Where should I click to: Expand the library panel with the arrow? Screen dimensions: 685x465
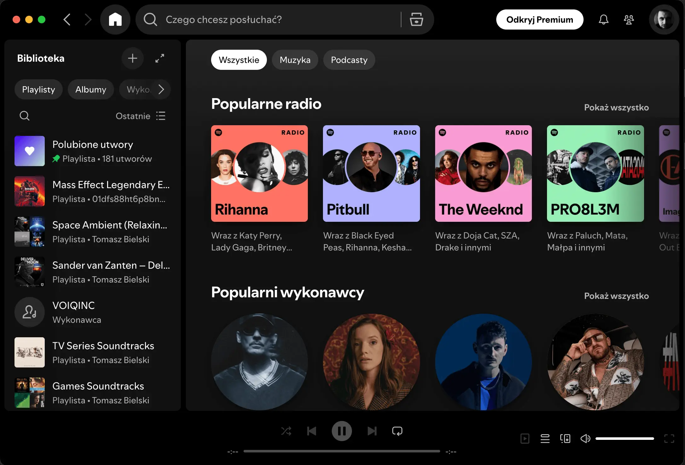(x=160, y=58)
